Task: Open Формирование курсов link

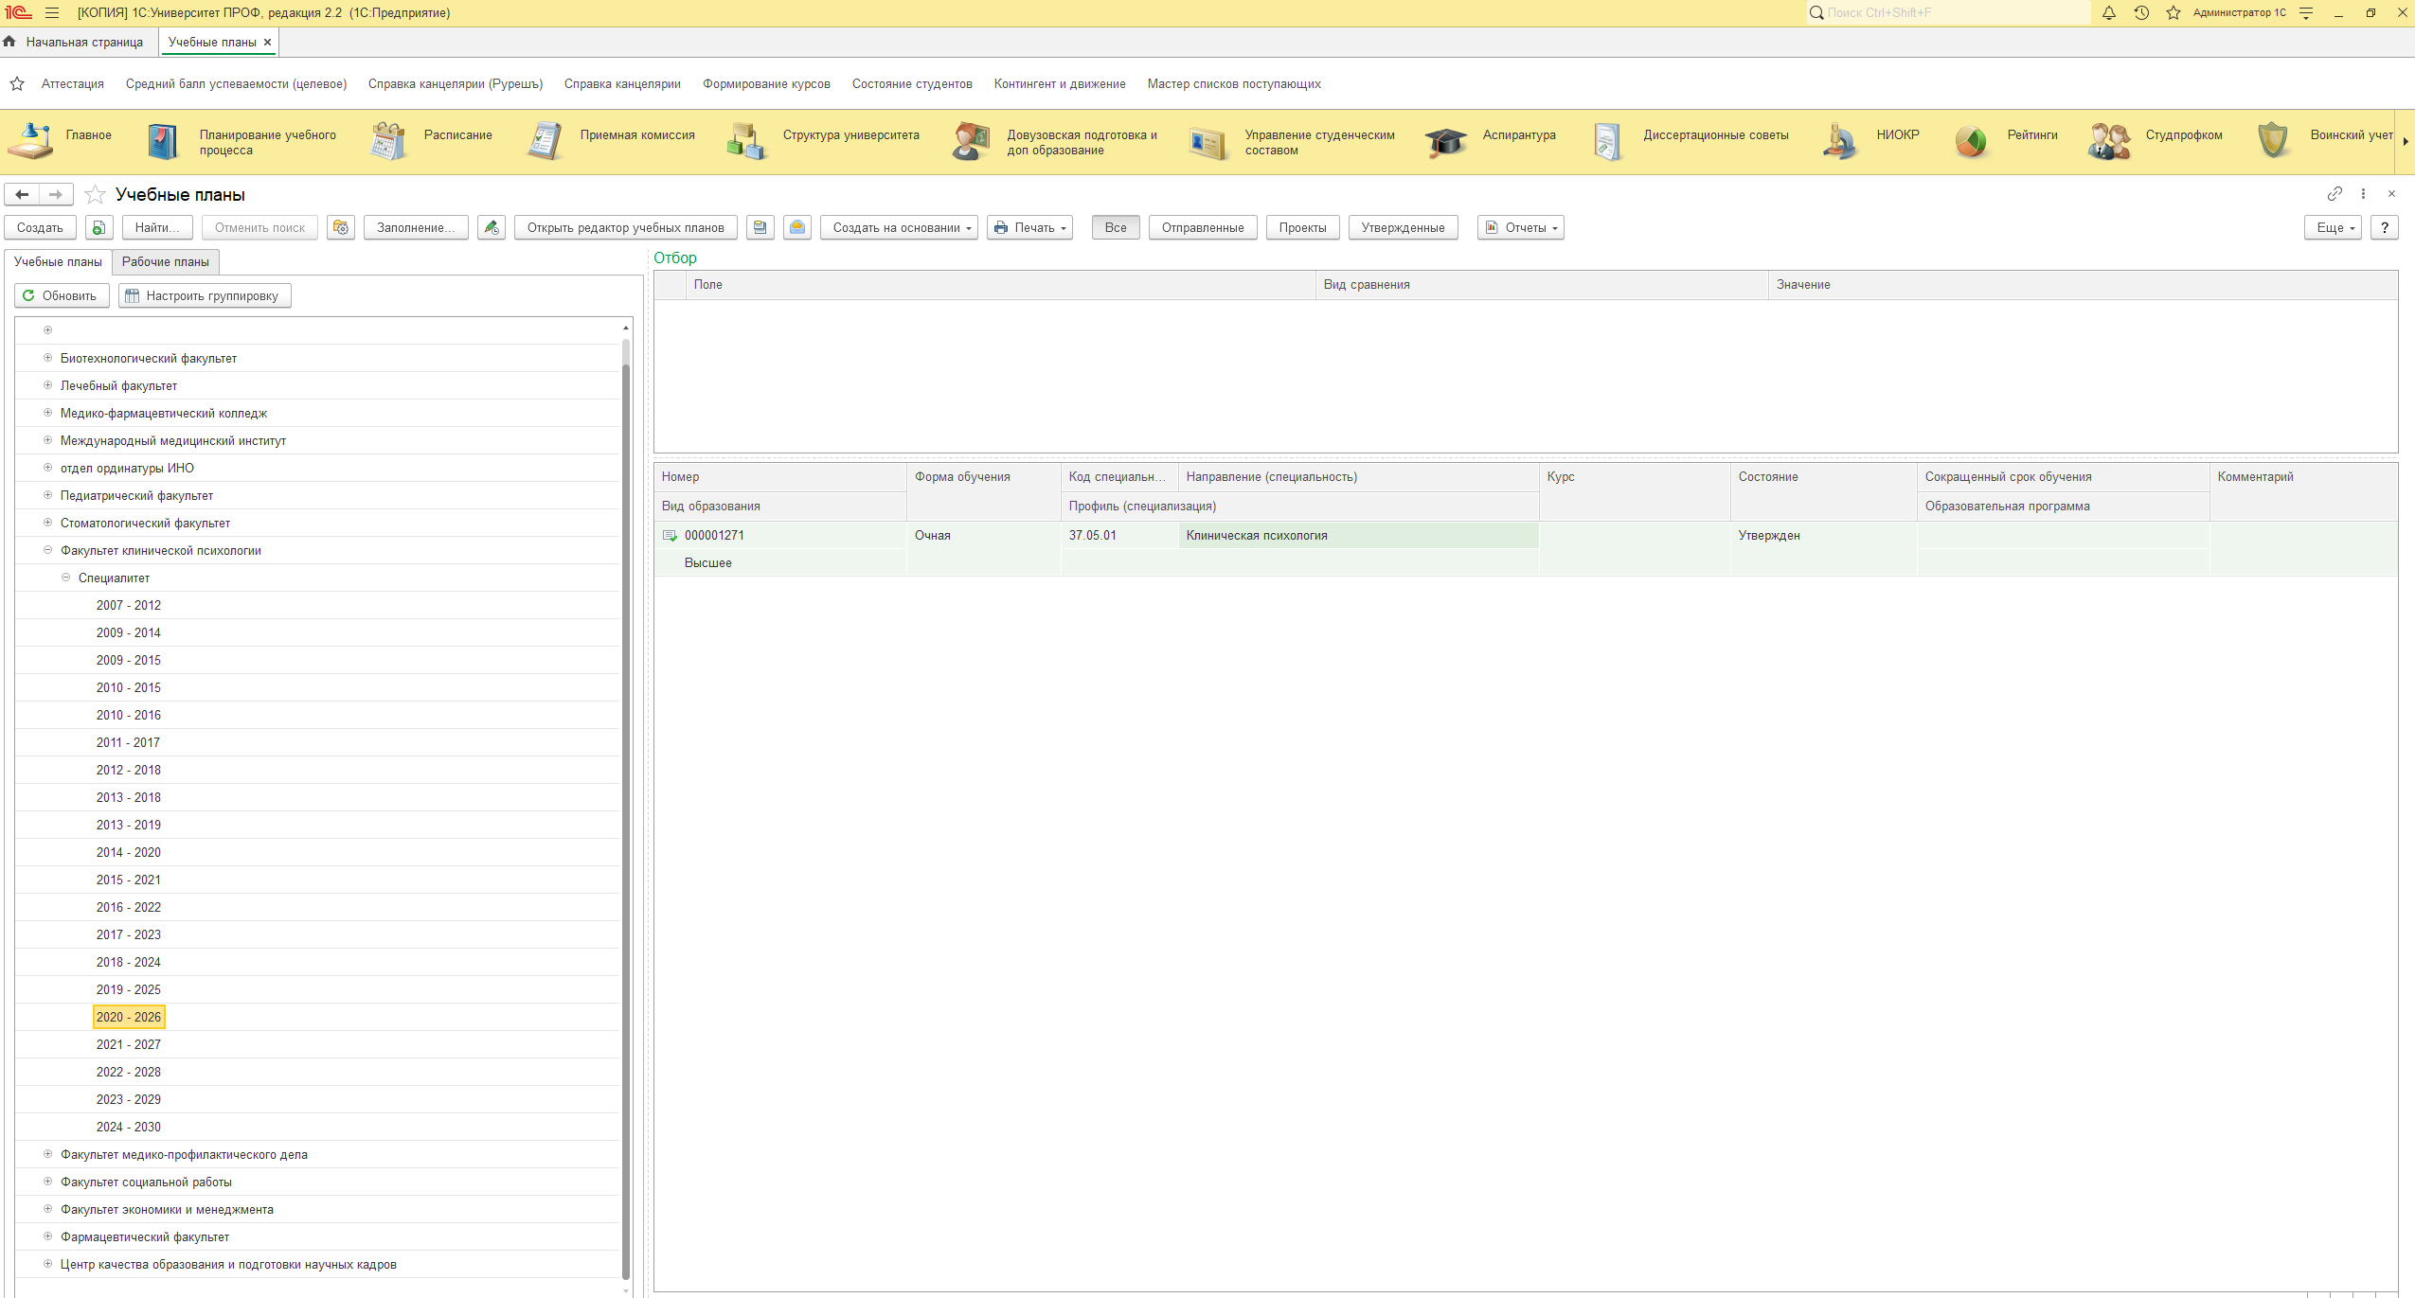Action: [766, 83]
